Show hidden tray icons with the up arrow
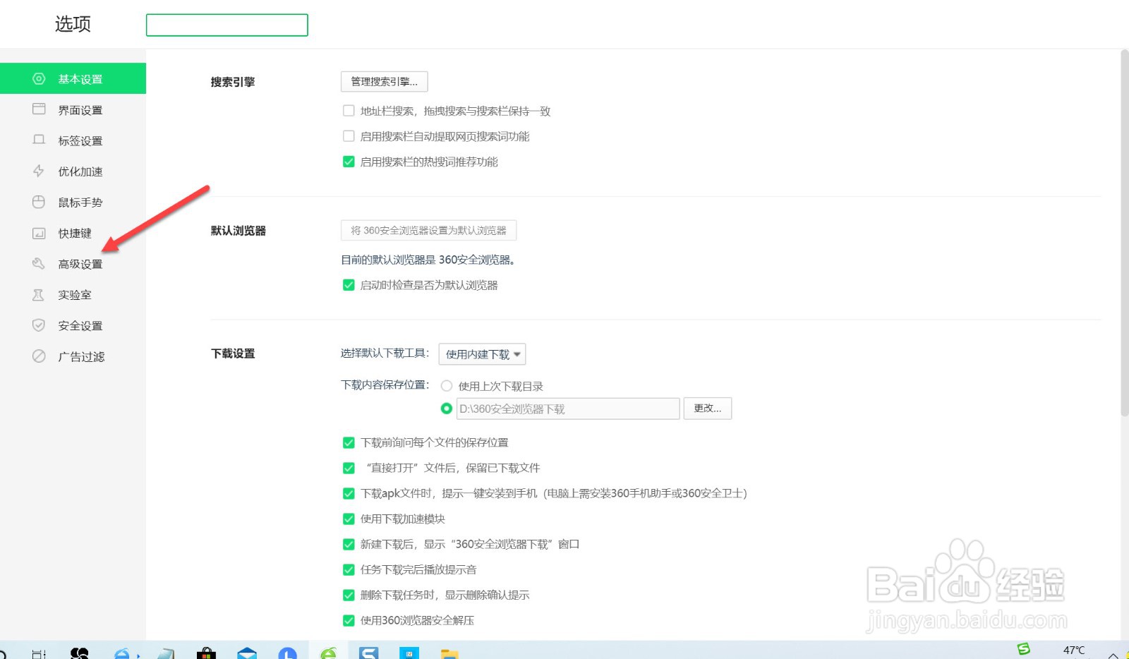The width and height of the screenshot is (1129, 659). tap(1113, 655)
